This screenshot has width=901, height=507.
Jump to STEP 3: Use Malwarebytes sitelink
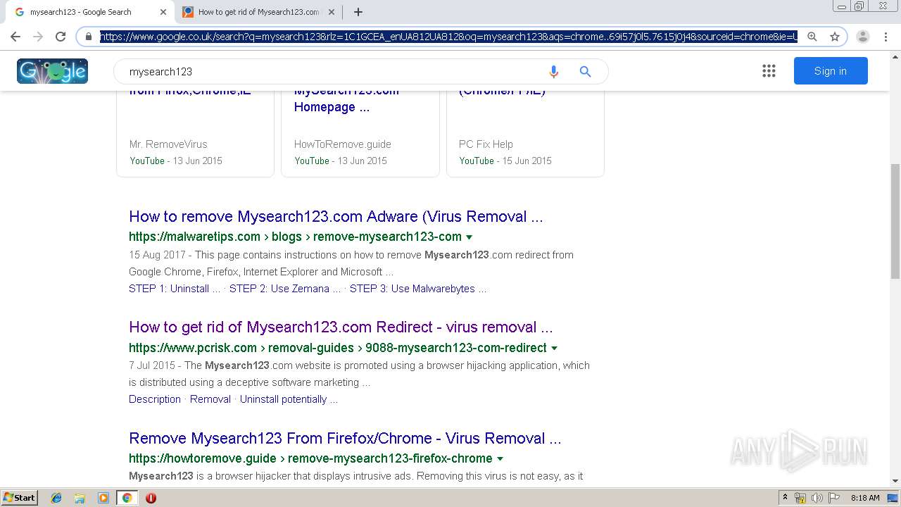(417, 289)
